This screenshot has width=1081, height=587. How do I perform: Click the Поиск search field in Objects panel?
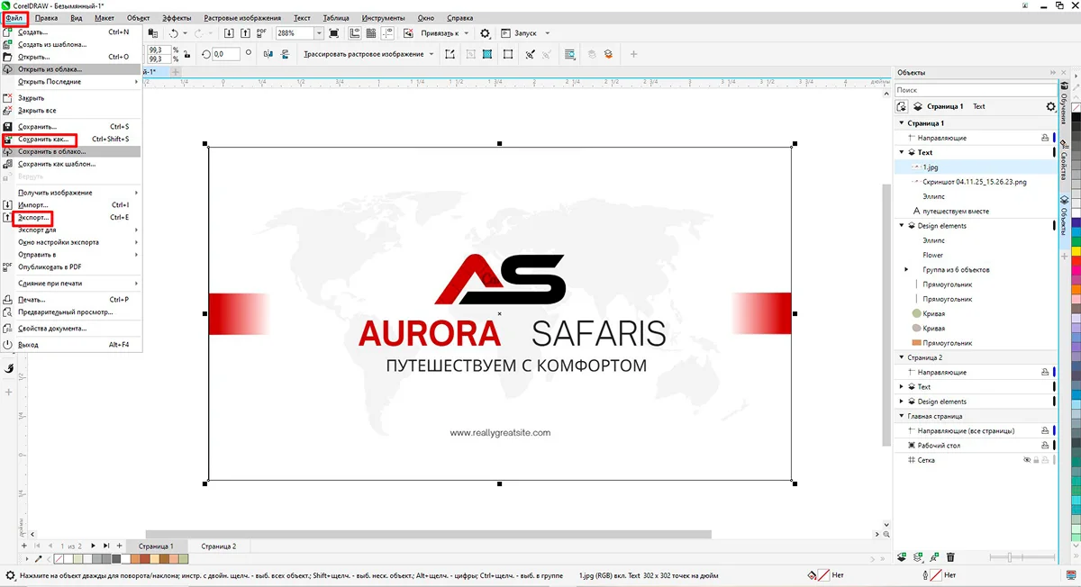[973, 90]
